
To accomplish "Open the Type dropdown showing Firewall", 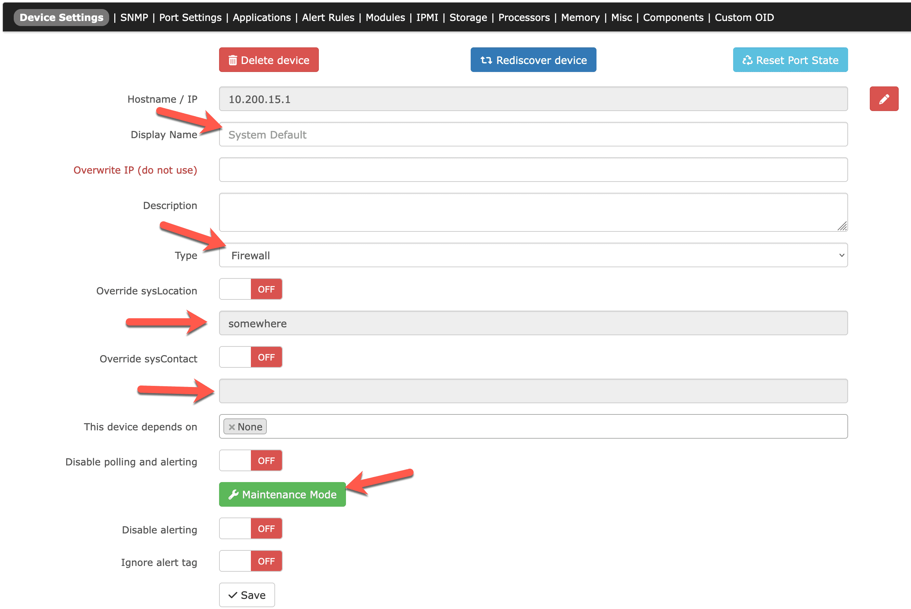I will [x=533, y=256].
